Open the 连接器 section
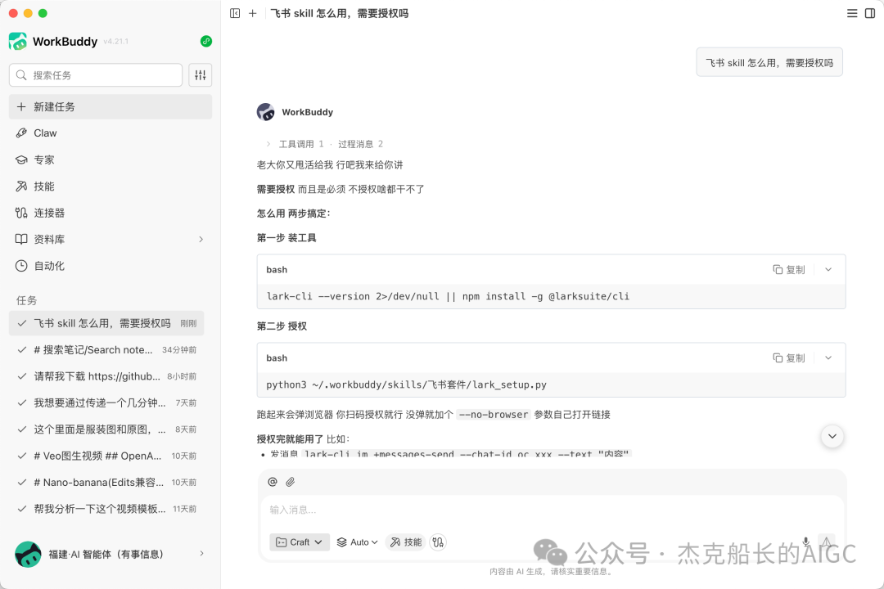This screenshot has width=884, height=589. [x=110, y=213]
